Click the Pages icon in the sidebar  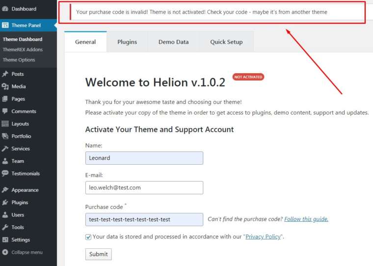click(x=5, y=99)
